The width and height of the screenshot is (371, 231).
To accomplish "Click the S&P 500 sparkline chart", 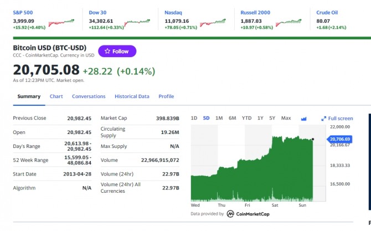I will click(x=61, y=23).
